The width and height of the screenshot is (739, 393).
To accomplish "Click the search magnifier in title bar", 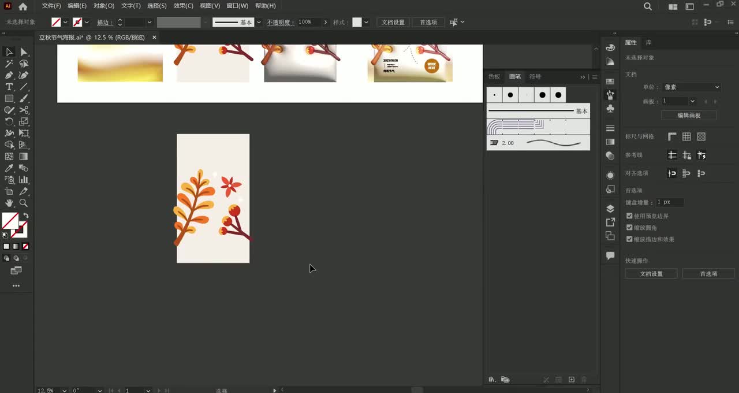I will tap(648, 6).
